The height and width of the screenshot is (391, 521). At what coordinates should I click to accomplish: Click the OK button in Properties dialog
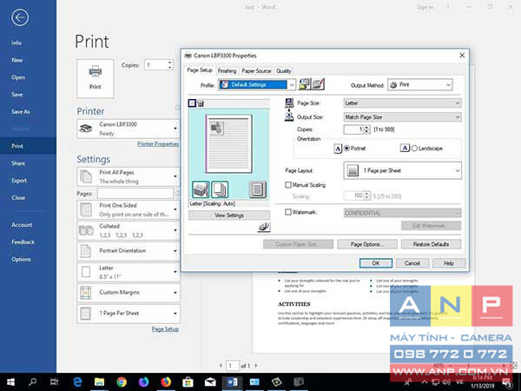(376, 263)
